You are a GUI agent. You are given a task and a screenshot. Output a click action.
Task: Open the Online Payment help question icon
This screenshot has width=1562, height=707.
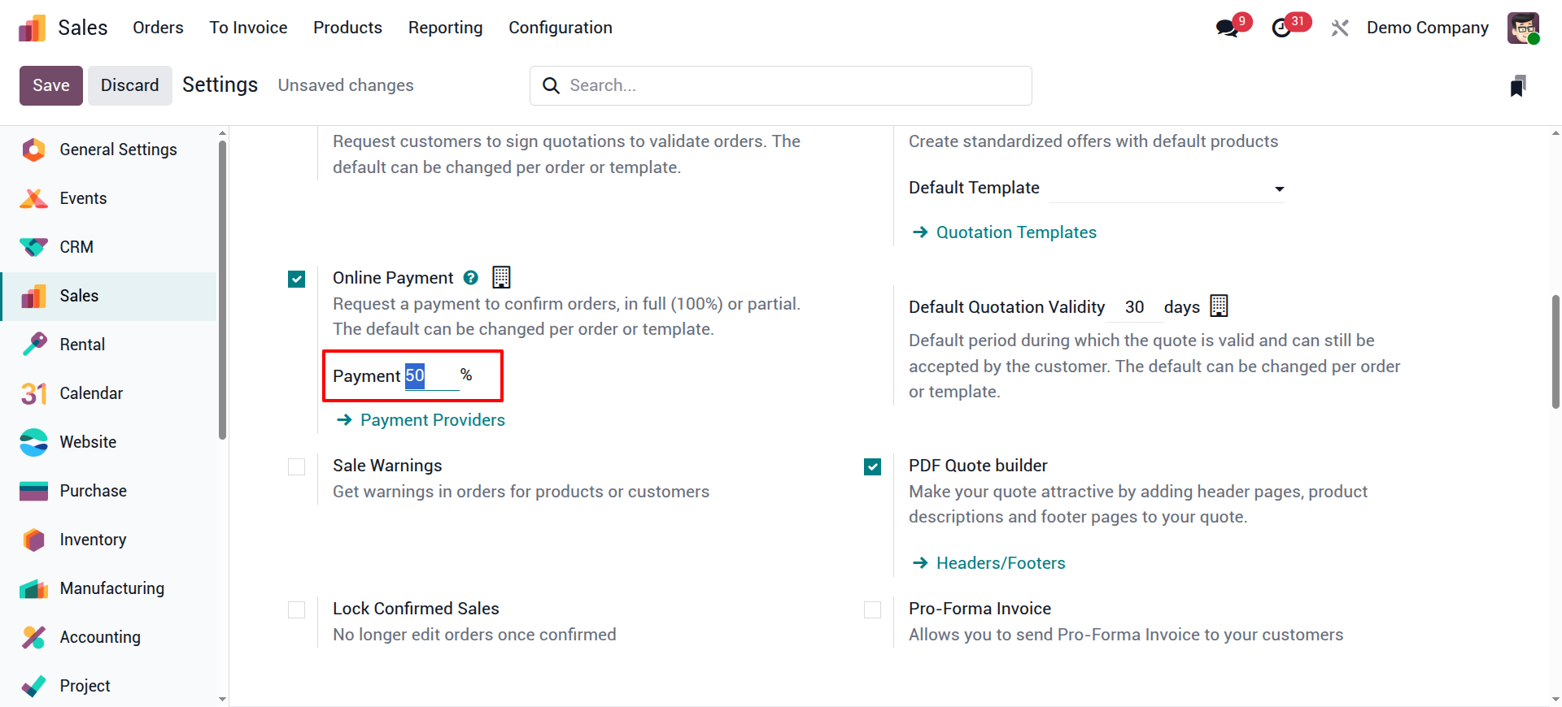470,278
